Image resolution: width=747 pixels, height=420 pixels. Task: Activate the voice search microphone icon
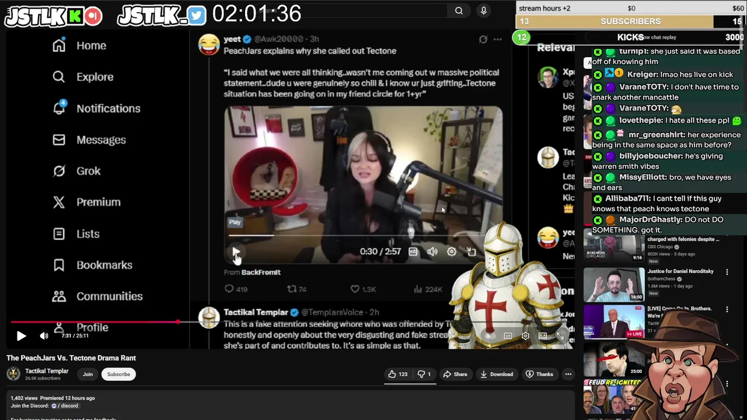point(483,10)
